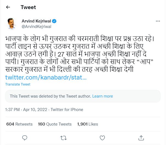Click Translate Tweet
This screenshot has width=166, height=145.
(18, 84)
